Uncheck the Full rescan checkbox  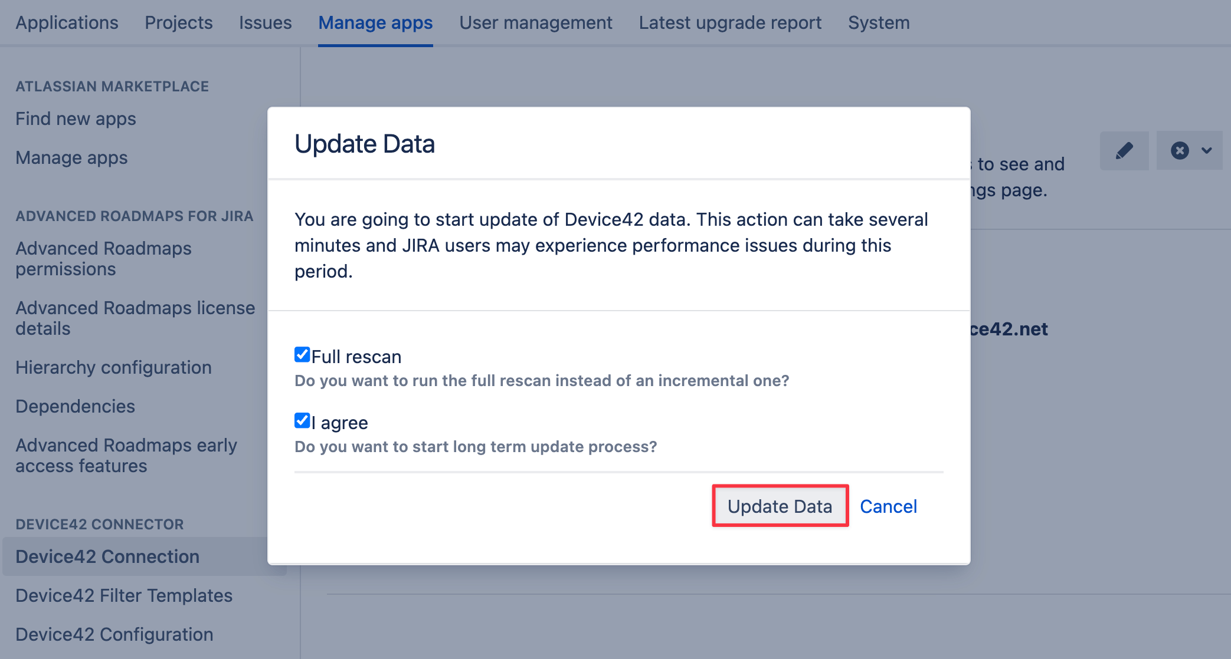point(302,354)
